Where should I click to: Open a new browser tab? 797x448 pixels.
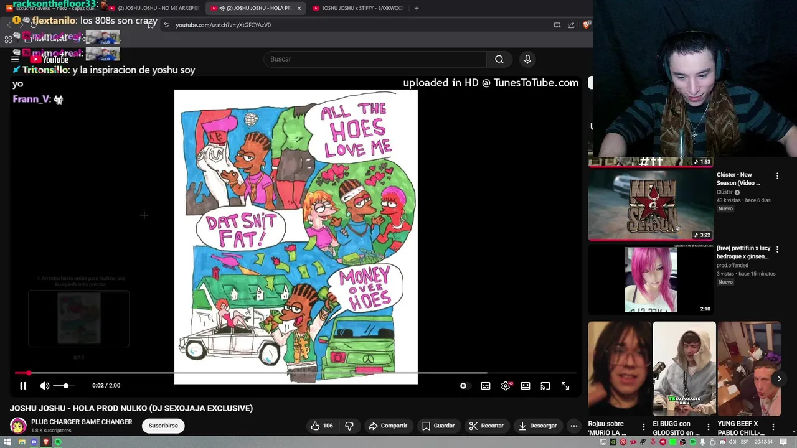point(417,8)
